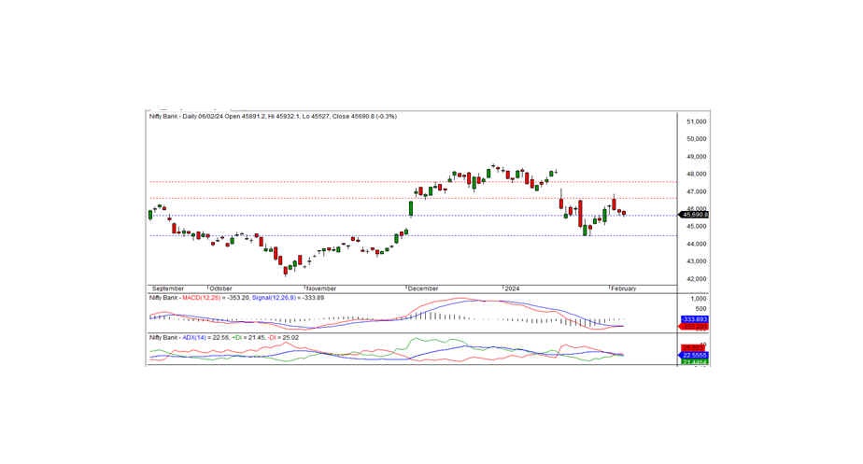Click the October label on the time axis
Screen dimensions: 863x464
[220, 288]
